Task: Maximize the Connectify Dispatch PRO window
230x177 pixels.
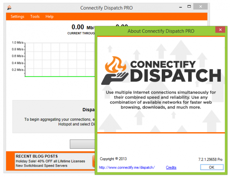Action: point(189,6)
